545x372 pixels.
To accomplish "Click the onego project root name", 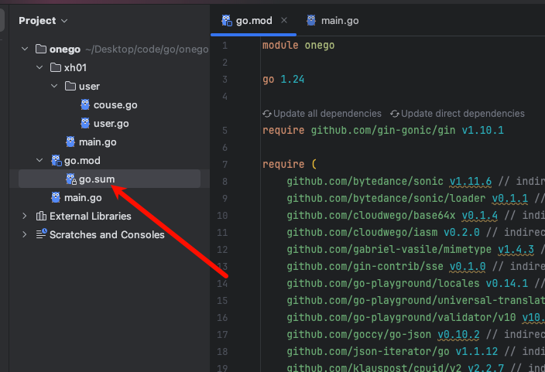I will point(65,49).
